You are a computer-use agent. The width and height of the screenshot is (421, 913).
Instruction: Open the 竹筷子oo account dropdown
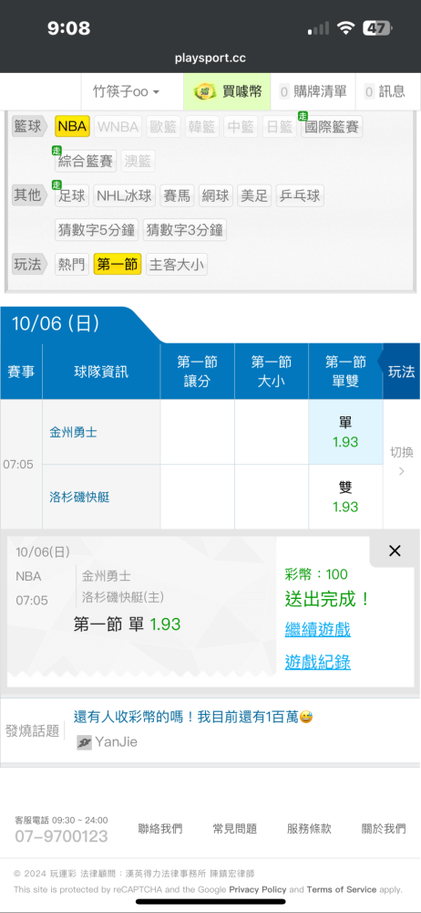tap(127, 91)
